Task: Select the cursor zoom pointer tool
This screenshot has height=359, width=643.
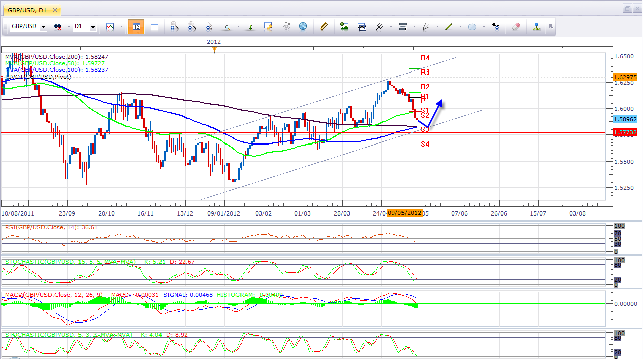Action: point(209,27)
